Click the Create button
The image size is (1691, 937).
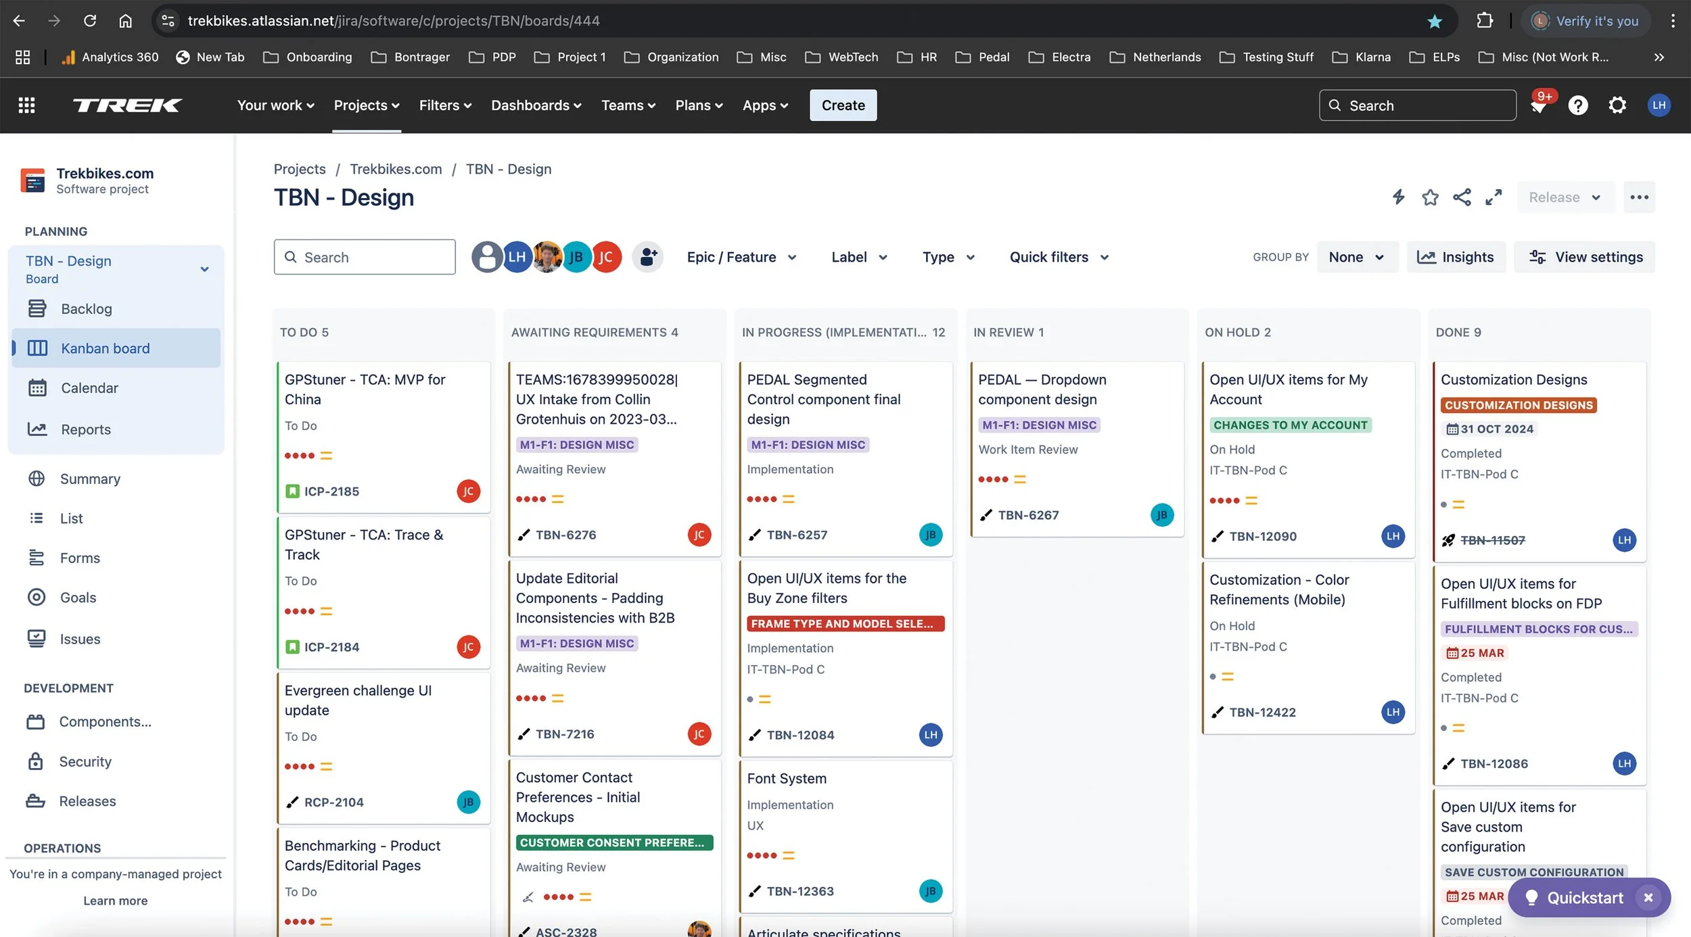tap(843, 105)
